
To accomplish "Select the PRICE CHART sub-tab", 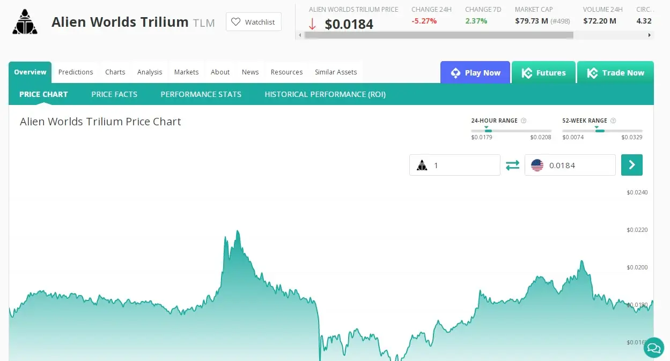I will coord(43,94).
